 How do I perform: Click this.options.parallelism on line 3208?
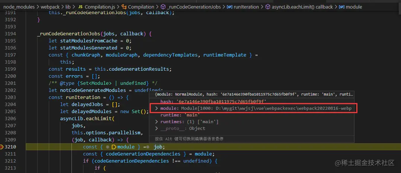click(106, 132)
